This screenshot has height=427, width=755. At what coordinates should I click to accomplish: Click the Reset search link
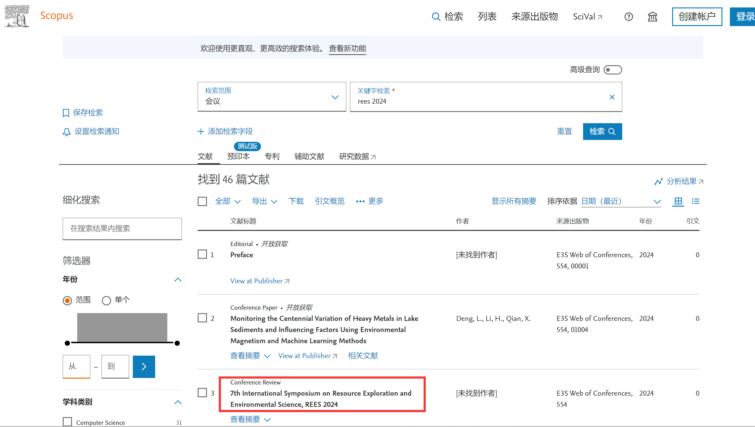(x=564, y=132)
